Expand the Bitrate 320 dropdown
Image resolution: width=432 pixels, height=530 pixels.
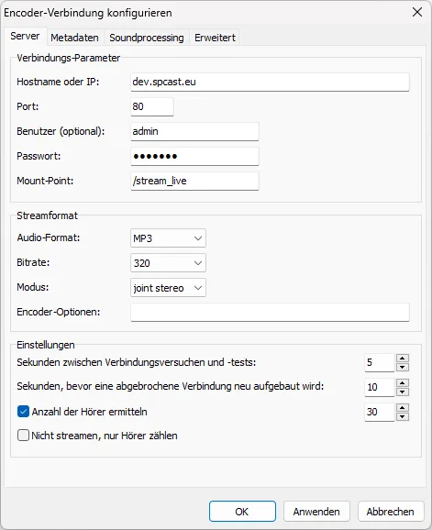pos(168,263)
